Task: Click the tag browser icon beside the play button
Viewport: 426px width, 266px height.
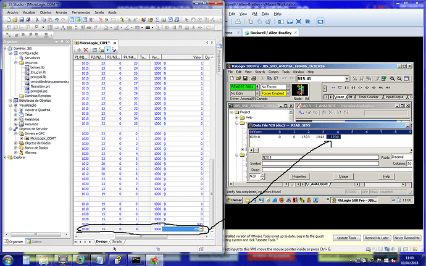Action: [114, 50]
